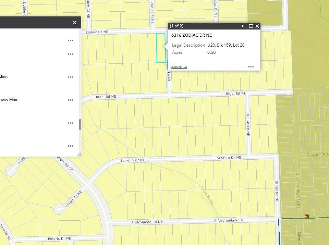Close the 6316 Zodiac Dr popup

257,26
